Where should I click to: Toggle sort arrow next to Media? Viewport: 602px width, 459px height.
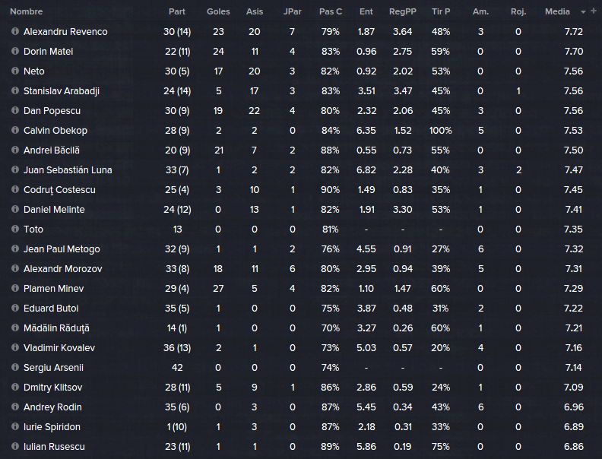coord(583,12)
